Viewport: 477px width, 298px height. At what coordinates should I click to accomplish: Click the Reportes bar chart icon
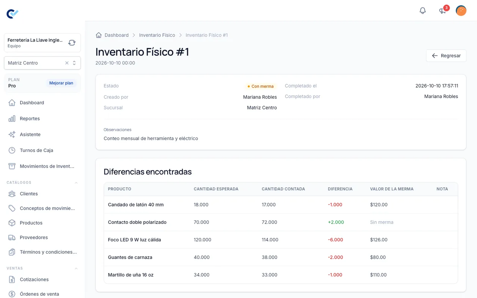pyautogui.click(x=12, y=118)
